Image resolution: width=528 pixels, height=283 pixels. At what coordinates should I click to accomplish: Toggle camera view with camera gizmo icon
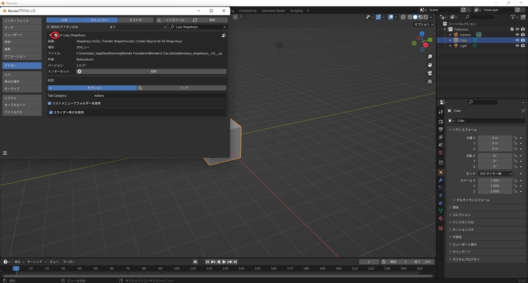click(430, 73)
